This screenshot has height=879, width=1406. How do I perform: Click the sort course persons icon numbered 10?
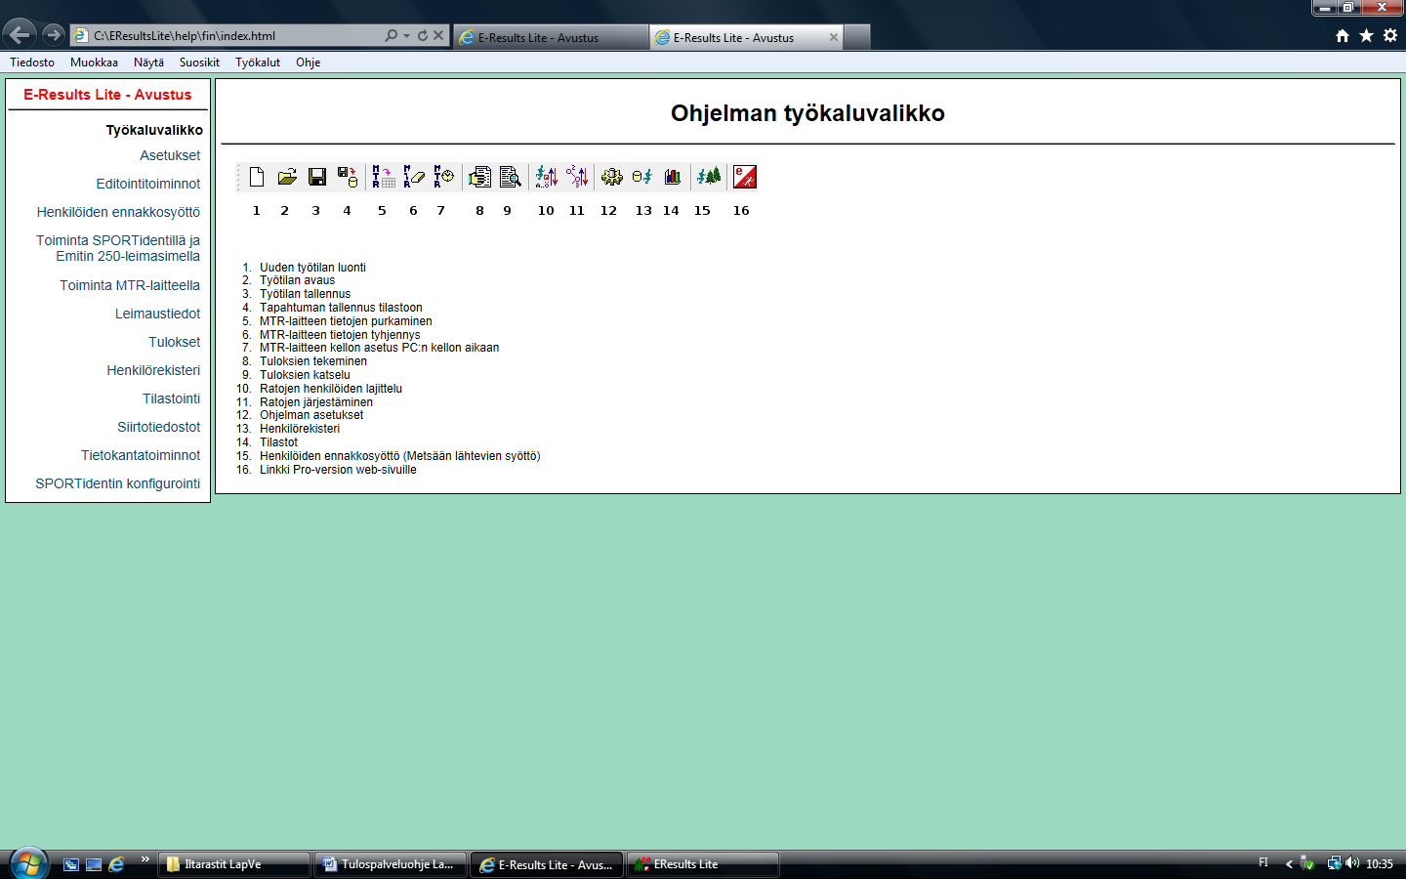[547, 177]
